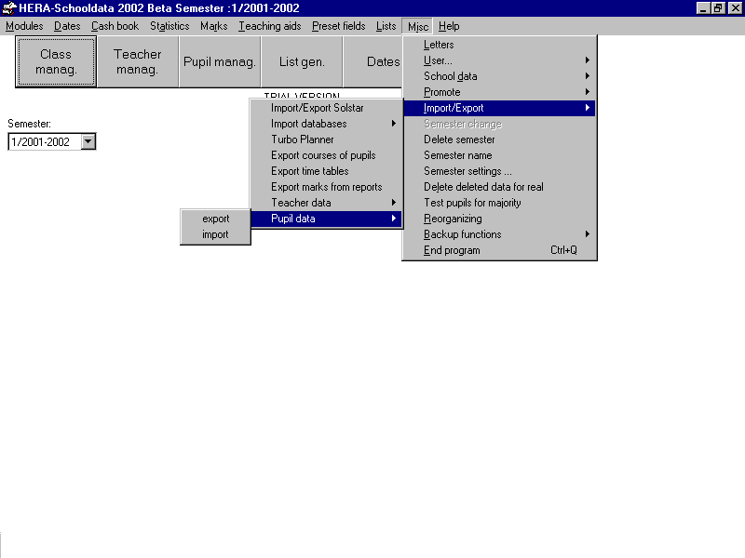
Task: Select the highlighted Pupil data entry
Action: click(x=327, y=219)
